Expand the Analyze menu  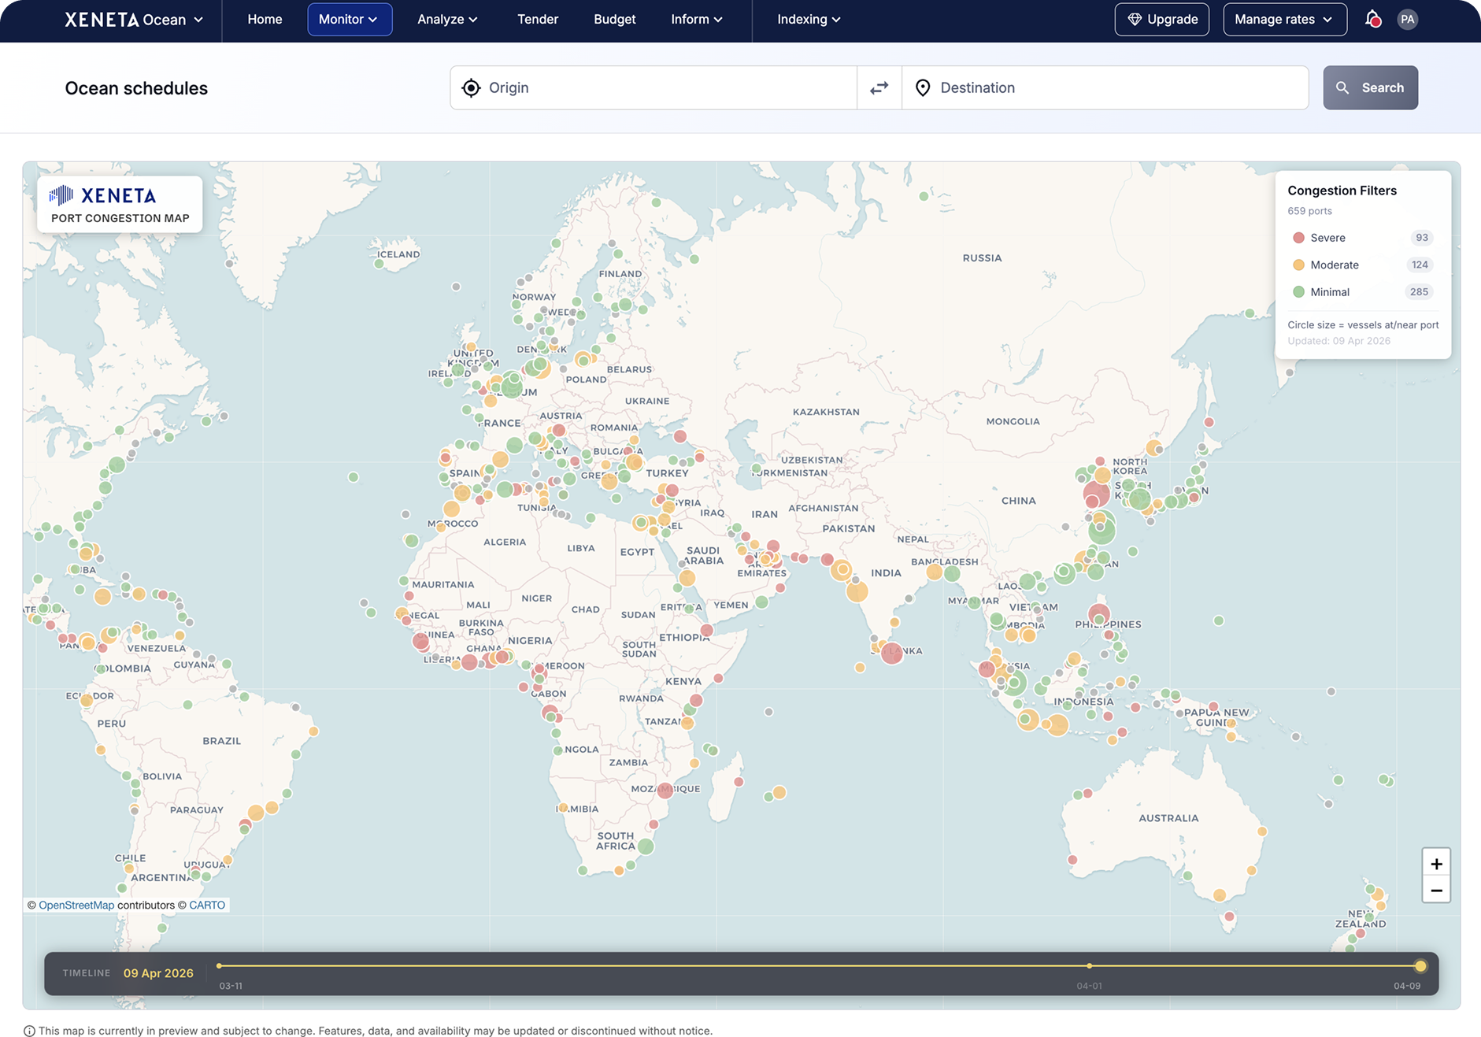tap(447, 20)
